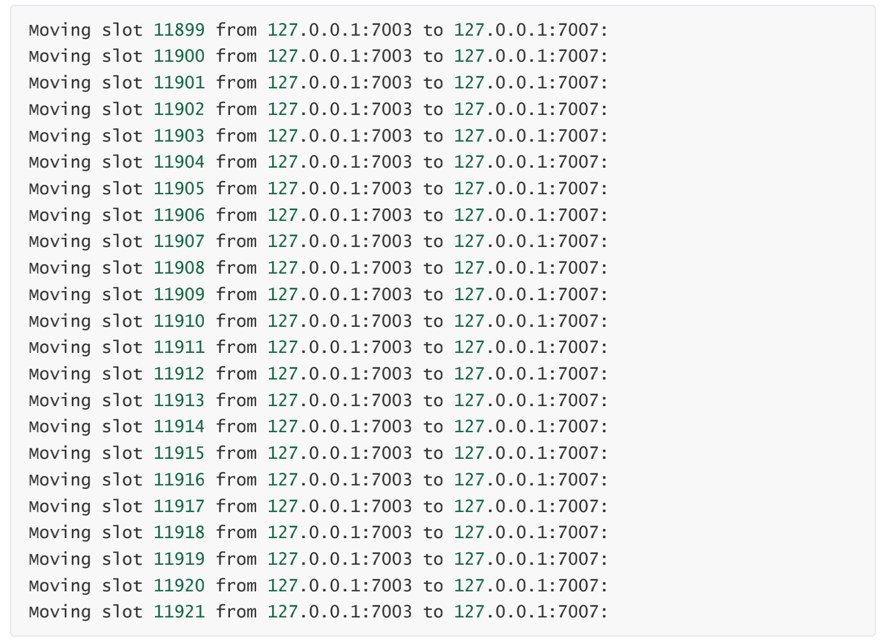This screenshot has width=886, height=643.
Task: Select the log entry for slot 11913
Action: coord(318,401)
